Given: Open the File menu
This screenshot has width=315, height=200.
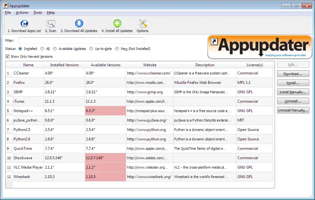Looking at the screenshot, I should [8, 13].
